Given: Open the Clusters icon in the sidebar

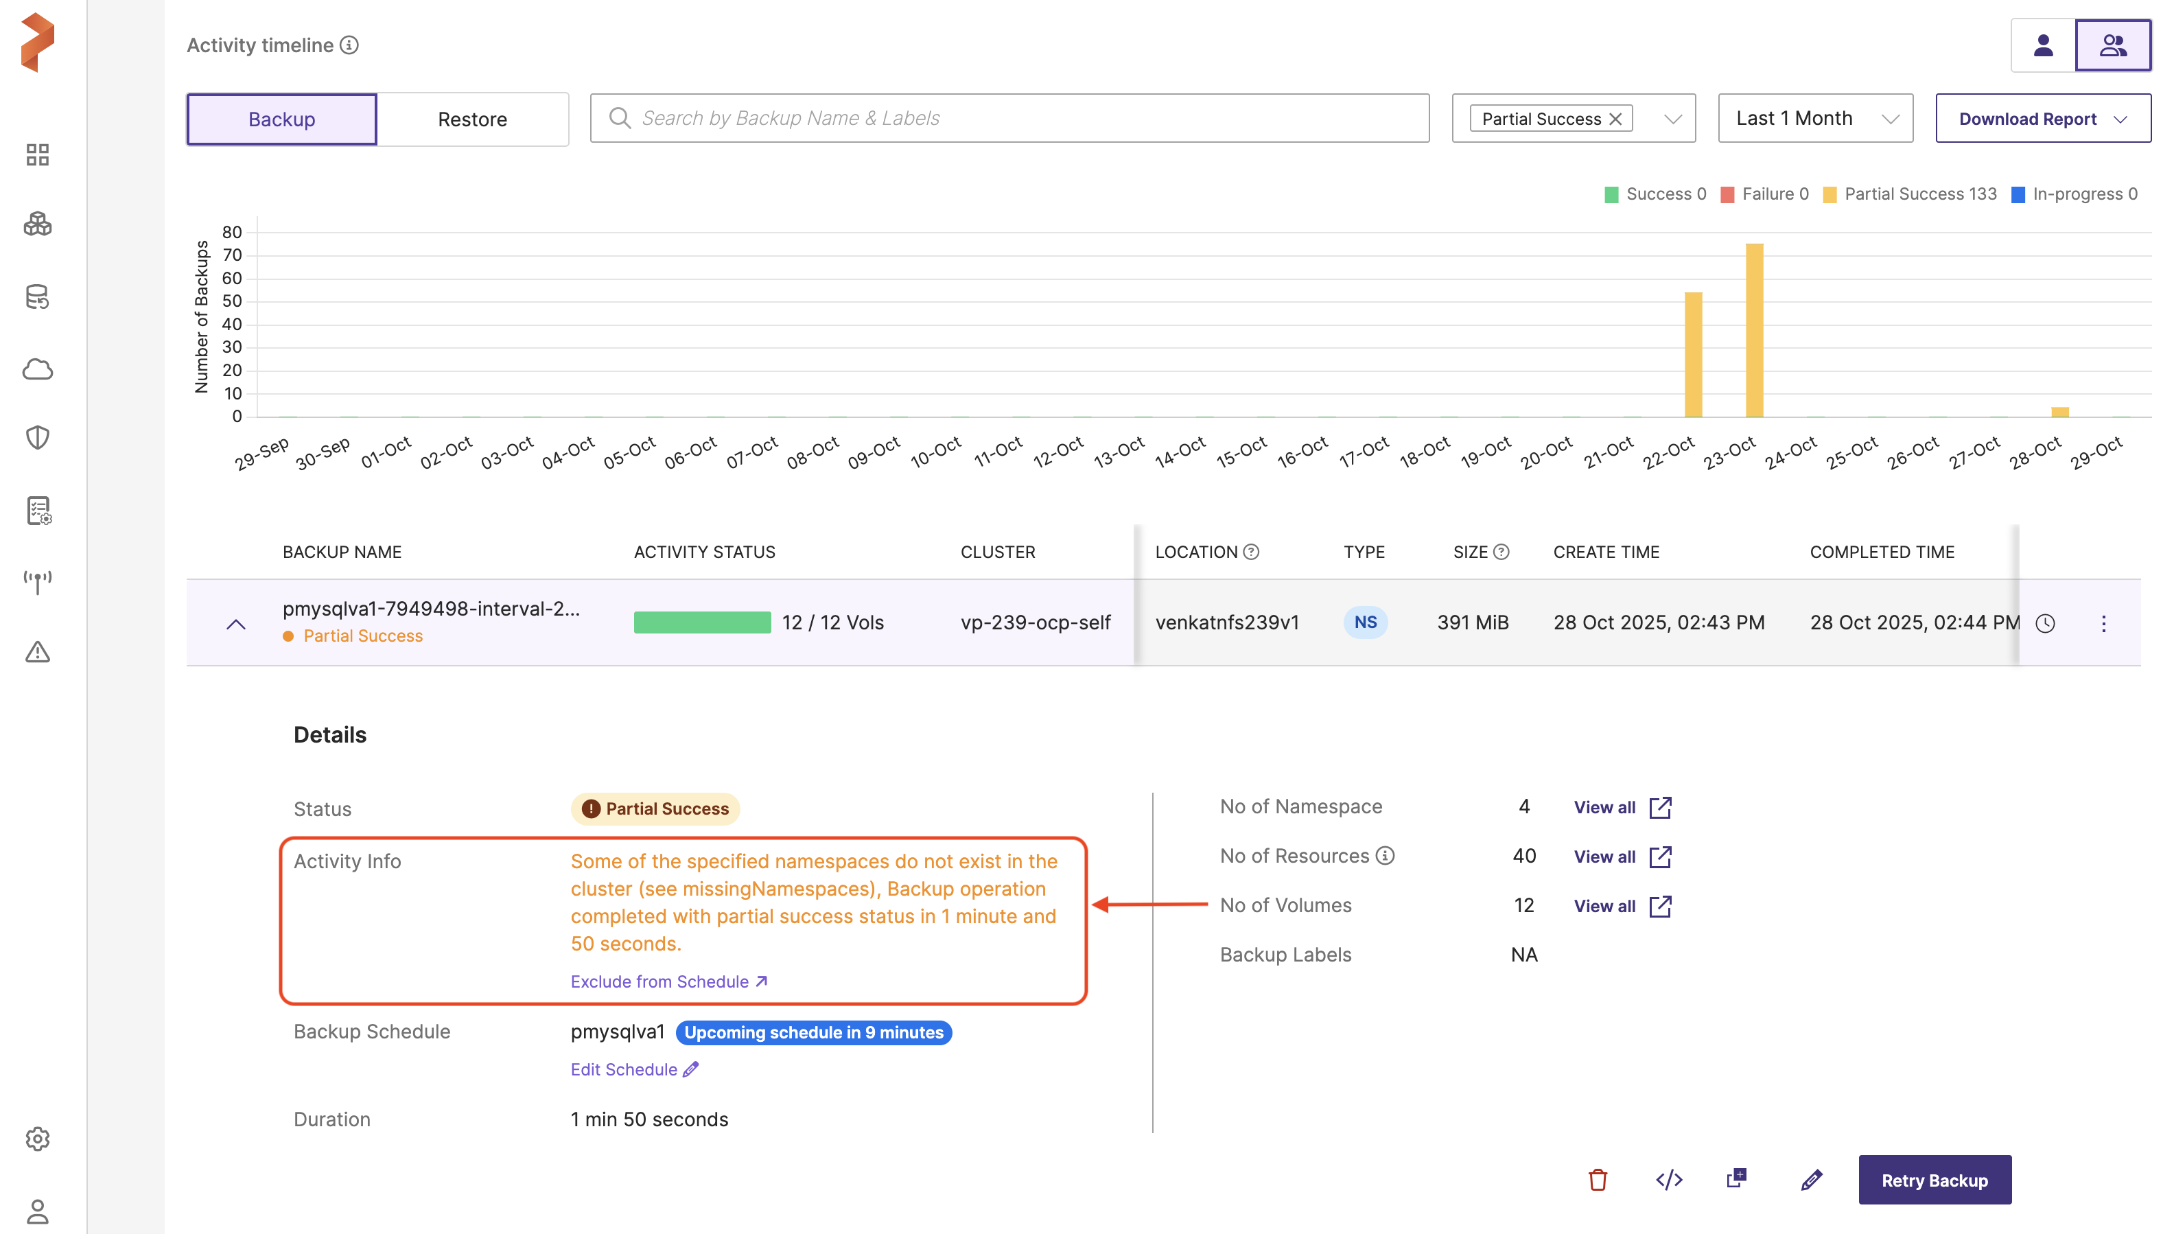Looking at the screenshot, I should (37, 224).
